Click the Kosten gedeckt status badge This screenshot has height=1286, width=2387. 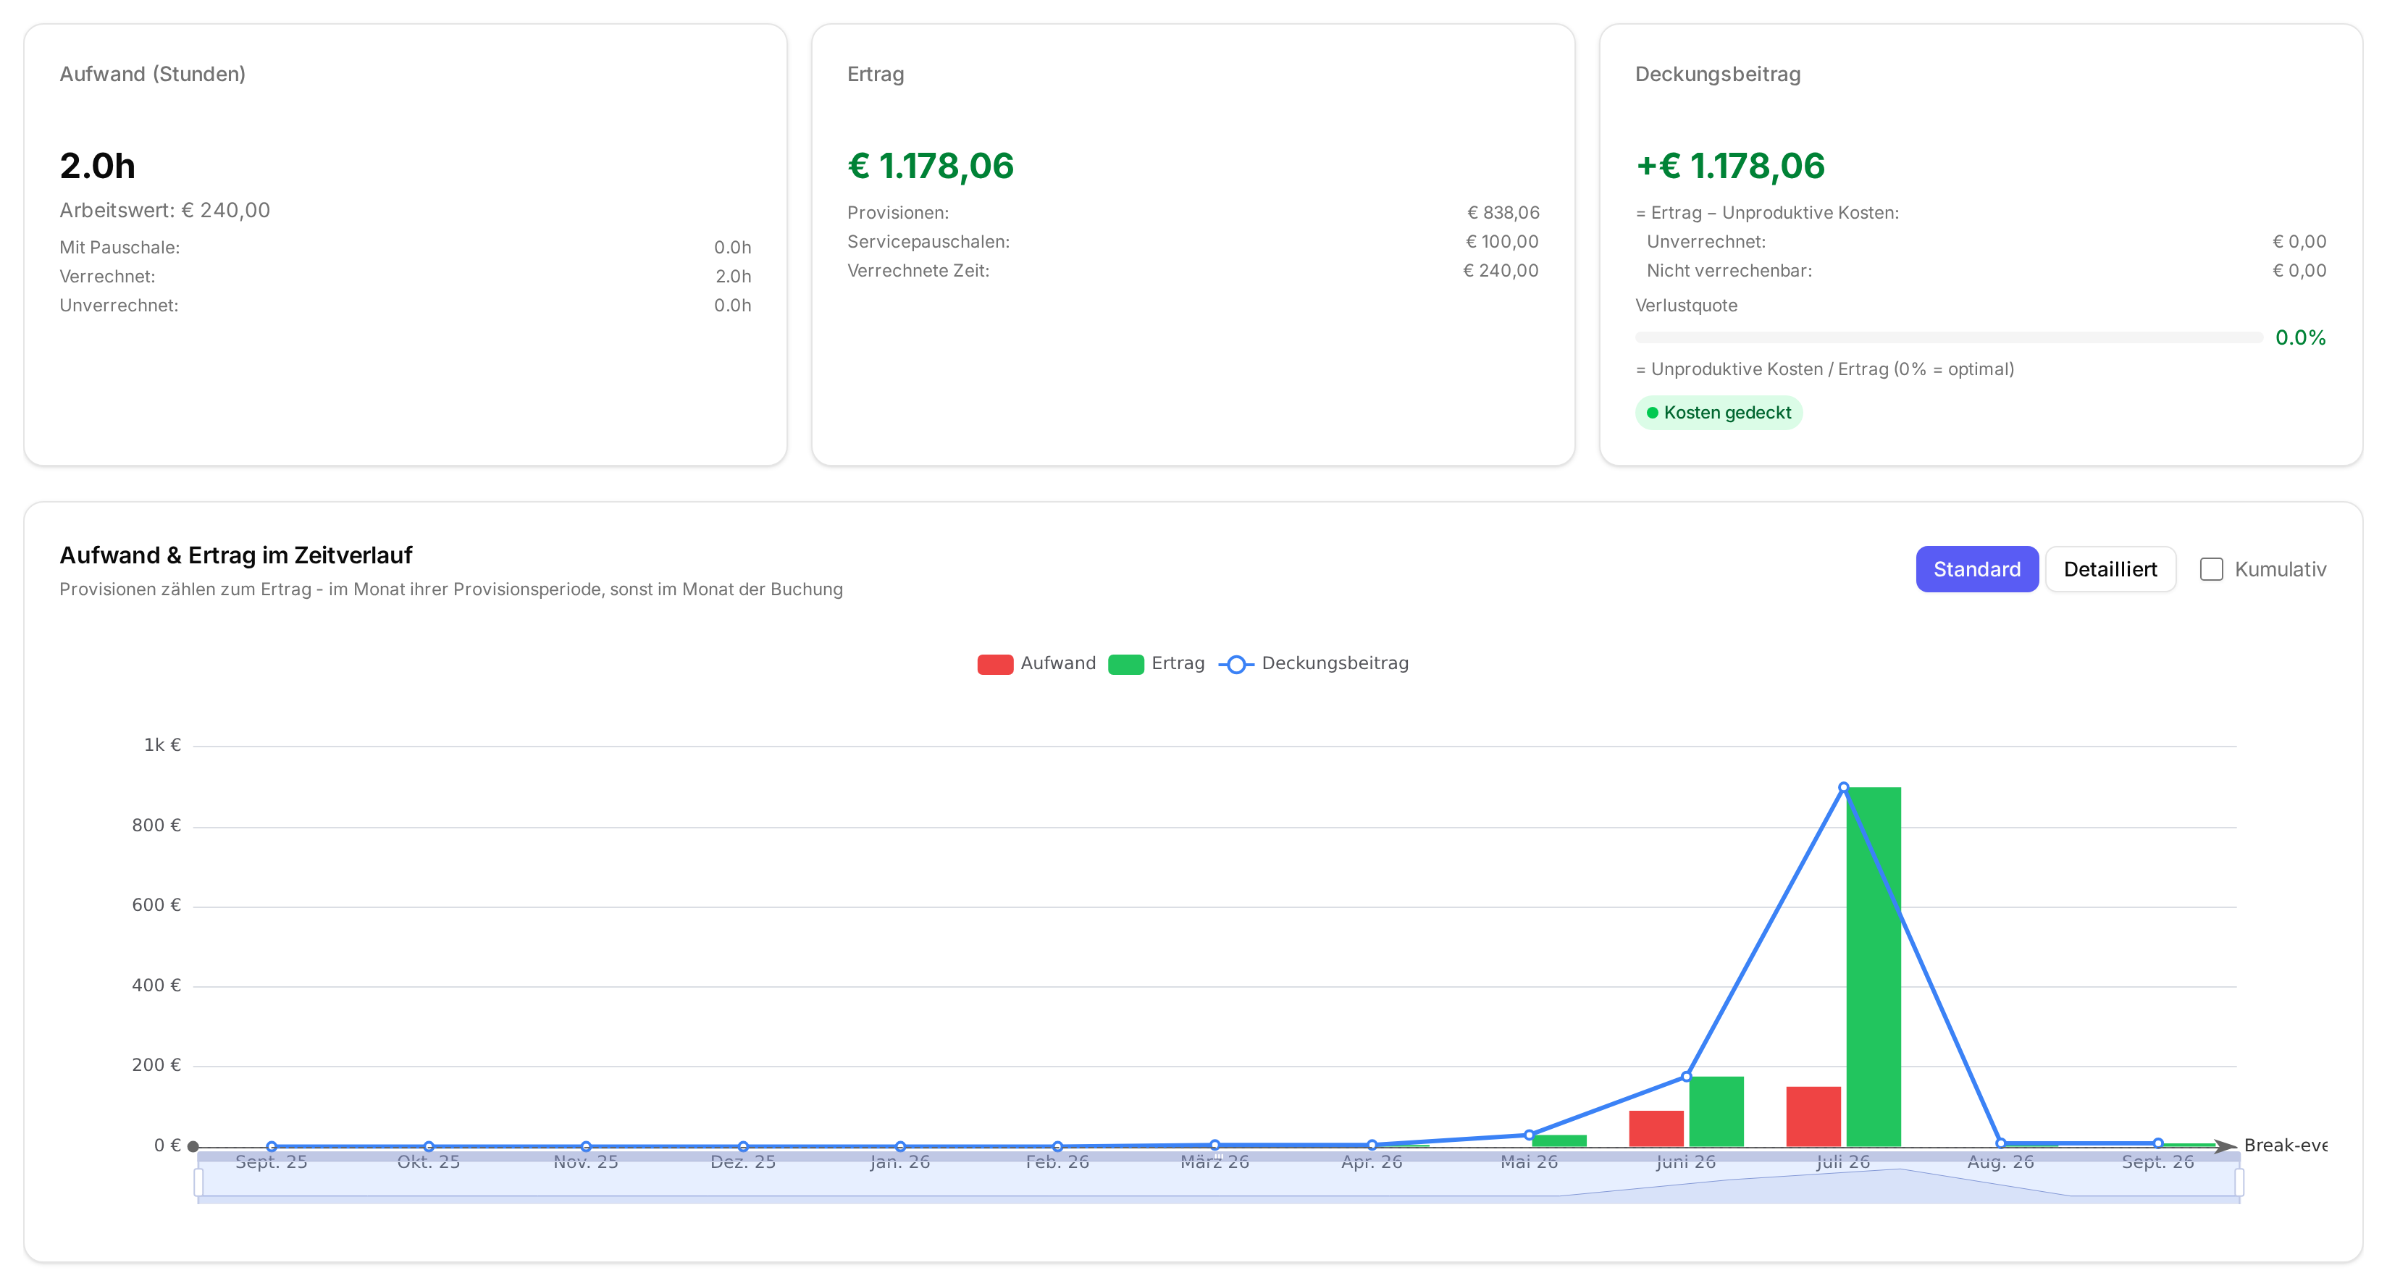coord(1718,412)
